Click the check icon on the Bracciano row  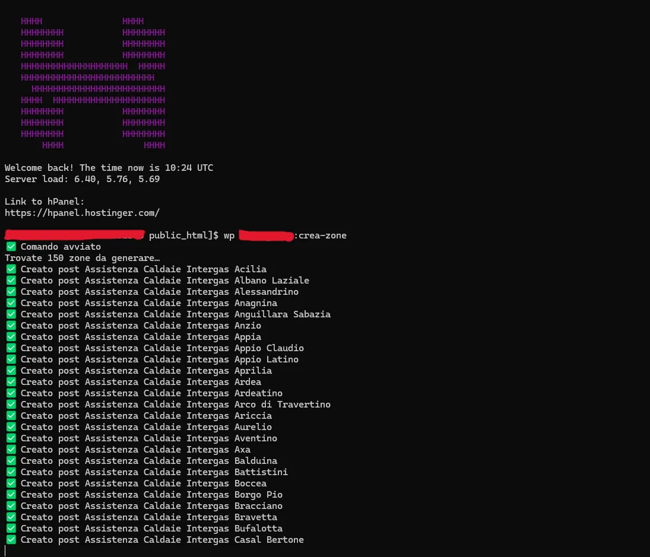pos(11,506)
